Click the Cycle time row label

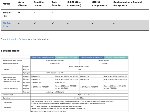pos(6,98)
